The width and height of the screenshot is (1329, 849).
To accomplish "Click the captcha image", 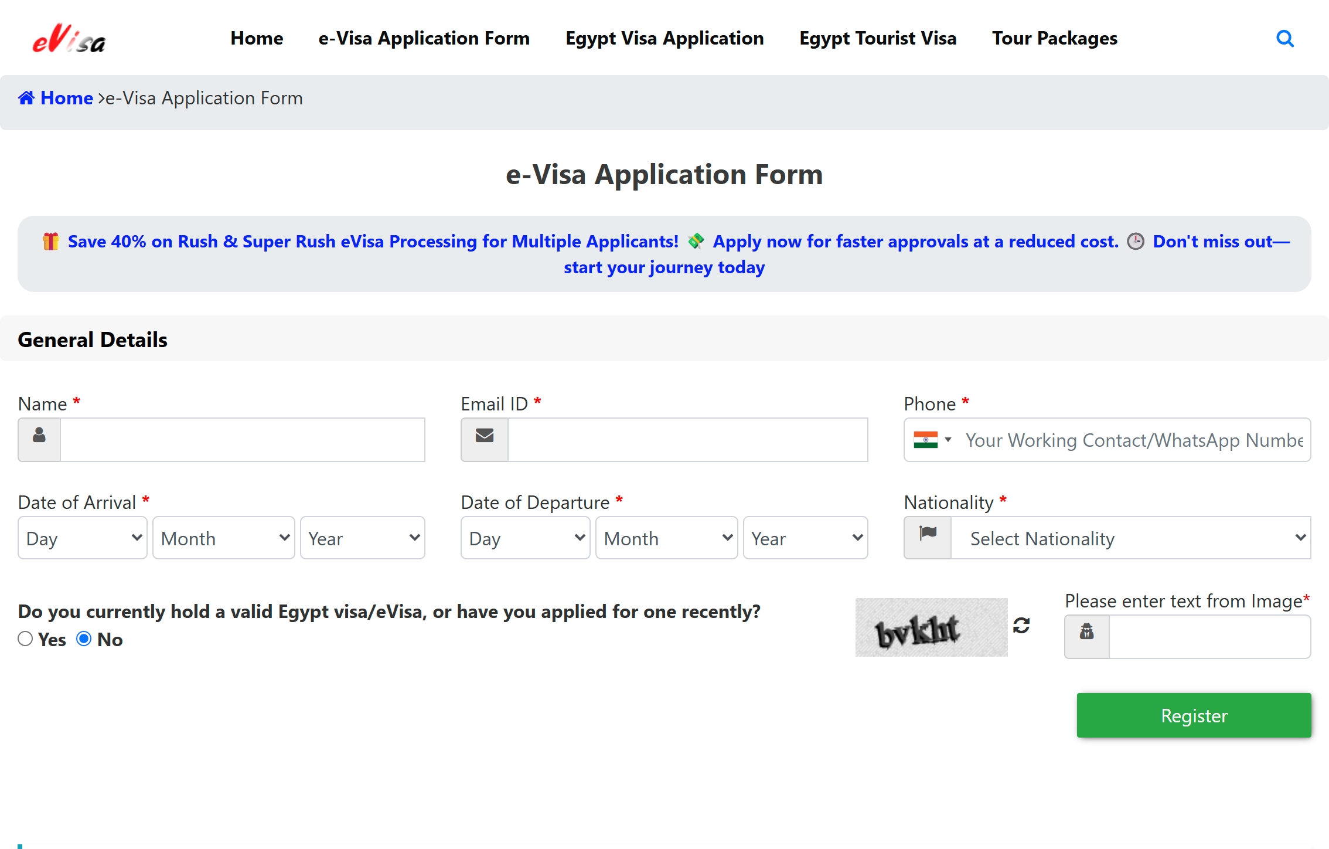I will (x=931, y=627).
